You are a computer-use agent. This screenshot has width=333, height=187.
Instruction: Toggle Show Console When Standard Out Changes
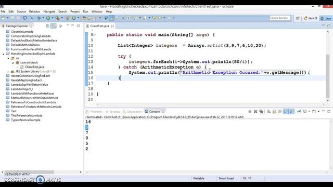click(x=286, y=112)
